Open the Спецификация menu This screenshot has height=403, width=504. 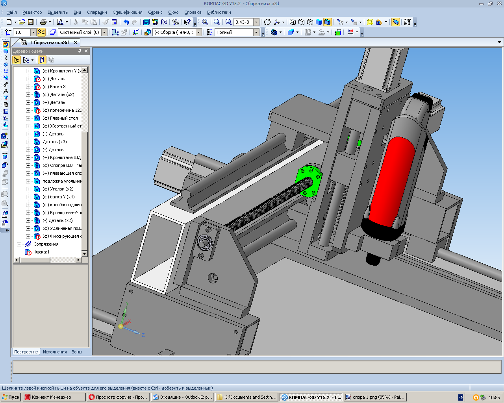point(128,12)
